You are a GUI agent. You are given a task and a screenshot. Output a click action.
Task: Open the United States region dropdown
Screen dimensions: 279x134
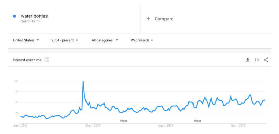[26, 40]
